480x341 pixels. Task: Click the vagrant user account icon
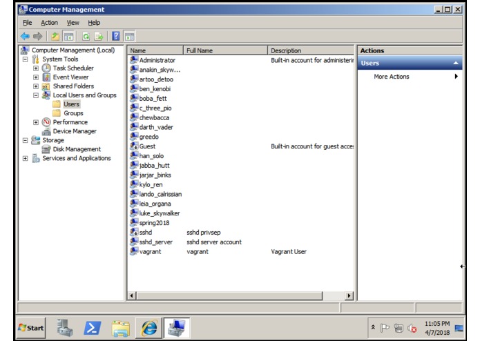[x=134, y=251]
